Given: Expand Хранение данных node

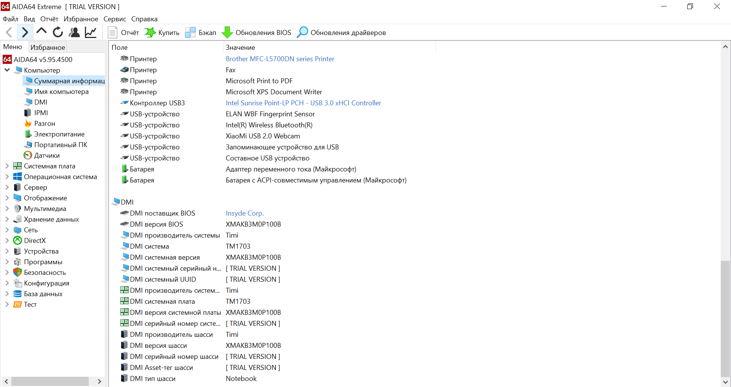Looking at the screenshot, I should coord(7,219).
